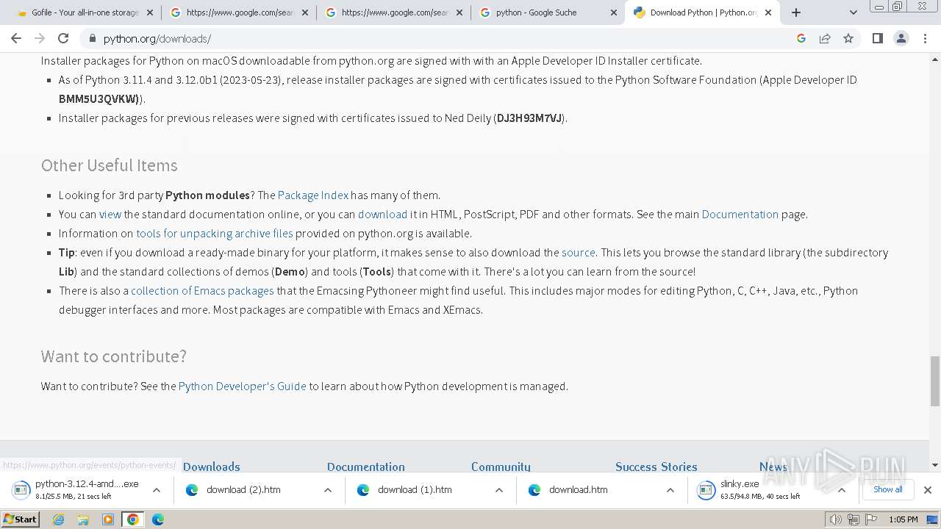This screenshot has width=941, height=529.
Task: Expand options for download.htm
Action: tap(670, 490)
